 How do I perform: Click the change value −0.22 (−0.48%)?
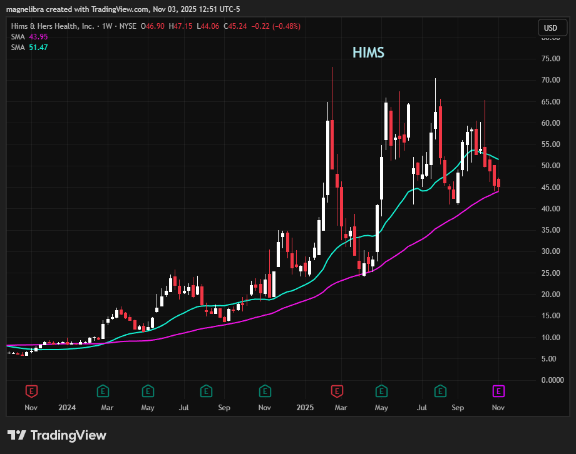[x=276, y=26]
